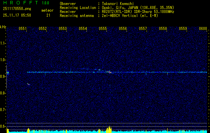
Task: Click the 1.0 kHz axis label
Action: click(x=3, y=60)
